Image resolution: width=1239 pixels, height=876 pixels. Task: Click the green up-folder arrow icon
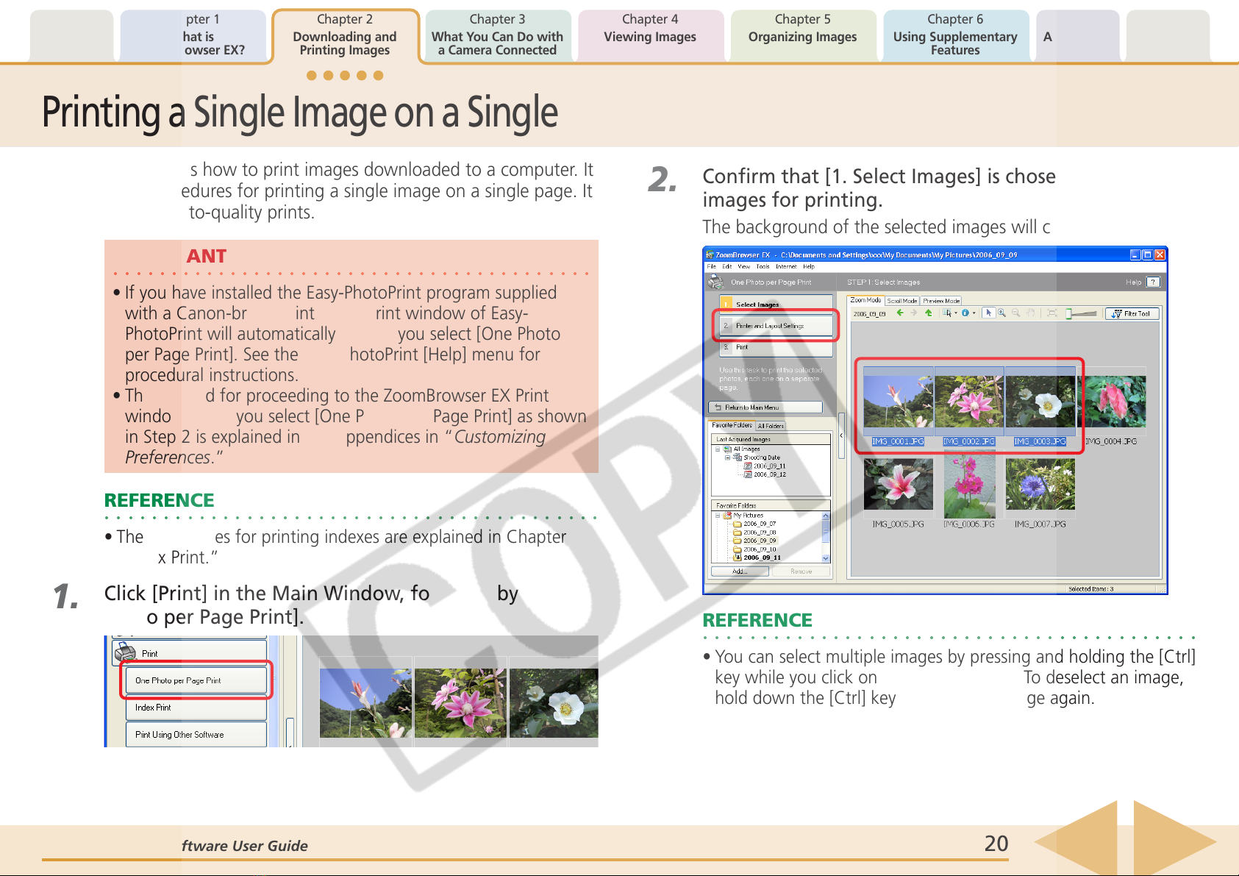click(928, 313)
